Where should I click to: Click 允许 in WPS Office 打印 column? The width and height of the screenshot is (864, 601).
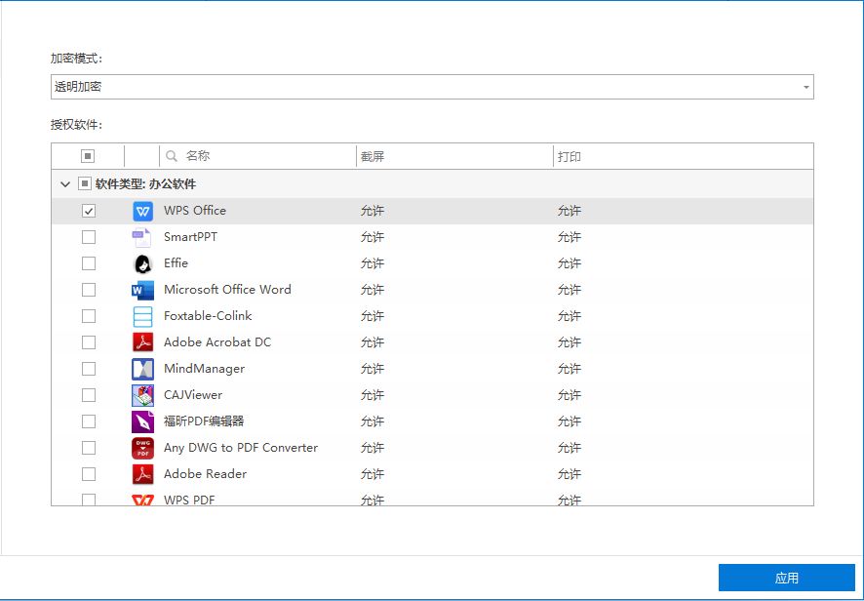[569, 211]
